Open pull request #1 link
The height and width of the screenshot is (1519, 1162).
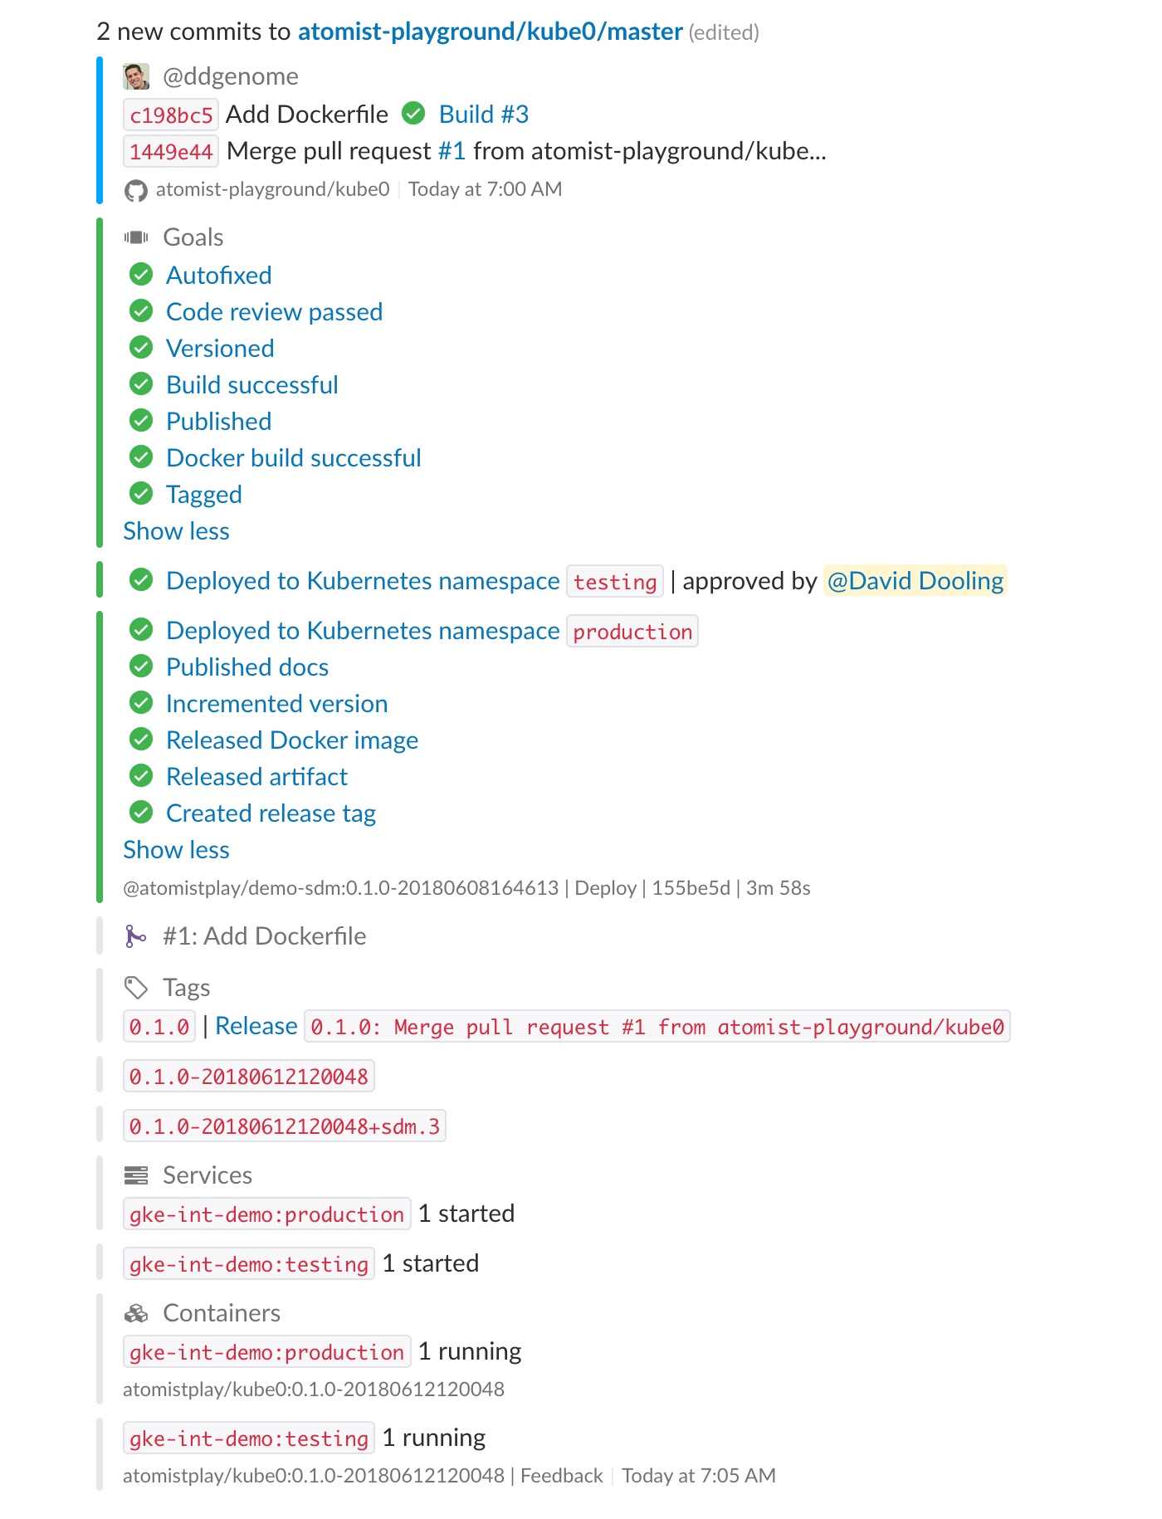point(452,151)
